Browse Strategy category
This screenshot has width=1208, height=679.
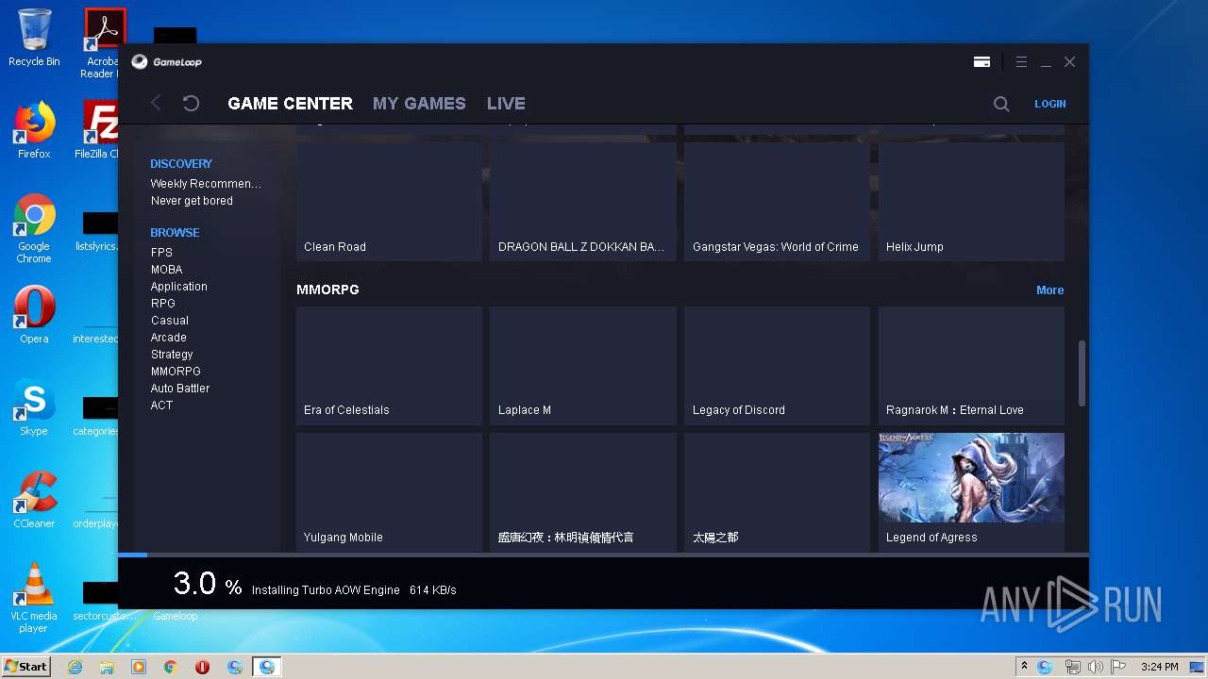tap(172, 355)
